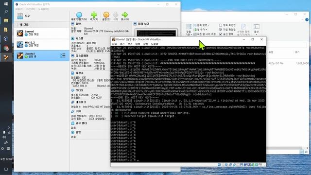Click inside the Ubuntu1 terminal screen

tap(188, 104)
